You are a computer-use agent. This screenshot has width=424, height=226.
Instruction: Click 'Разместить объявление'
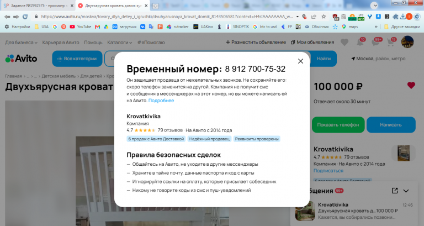[256, 42]
